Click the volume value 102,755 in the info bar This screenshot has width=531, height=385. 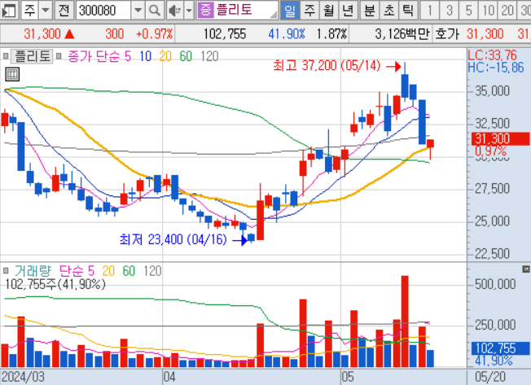tap(225, 34)
